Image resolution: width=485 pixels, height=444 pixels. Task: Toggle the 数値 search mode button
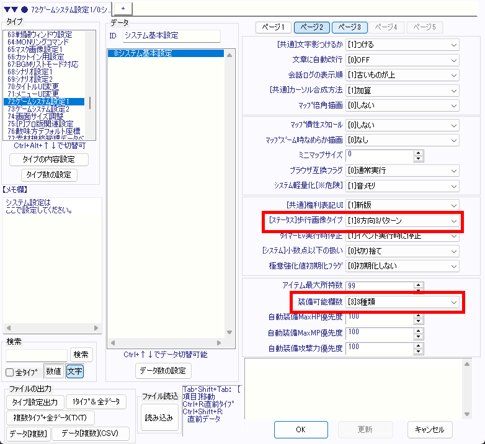tap(53, 372)
